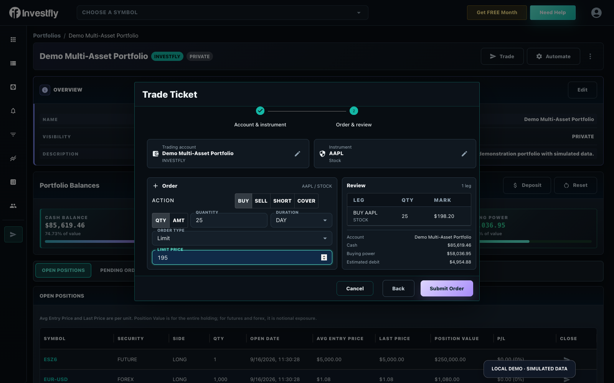Viewport: 614px width, 383px height.
Task: Switch to AMT entry mode
Action: tap(179, 220)
